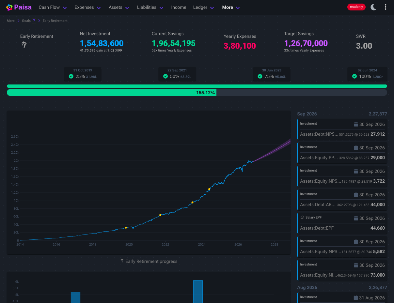Open the Assets dropdown menu
The width and height of the screenshot is (394, 303).
tap(119, 7)
